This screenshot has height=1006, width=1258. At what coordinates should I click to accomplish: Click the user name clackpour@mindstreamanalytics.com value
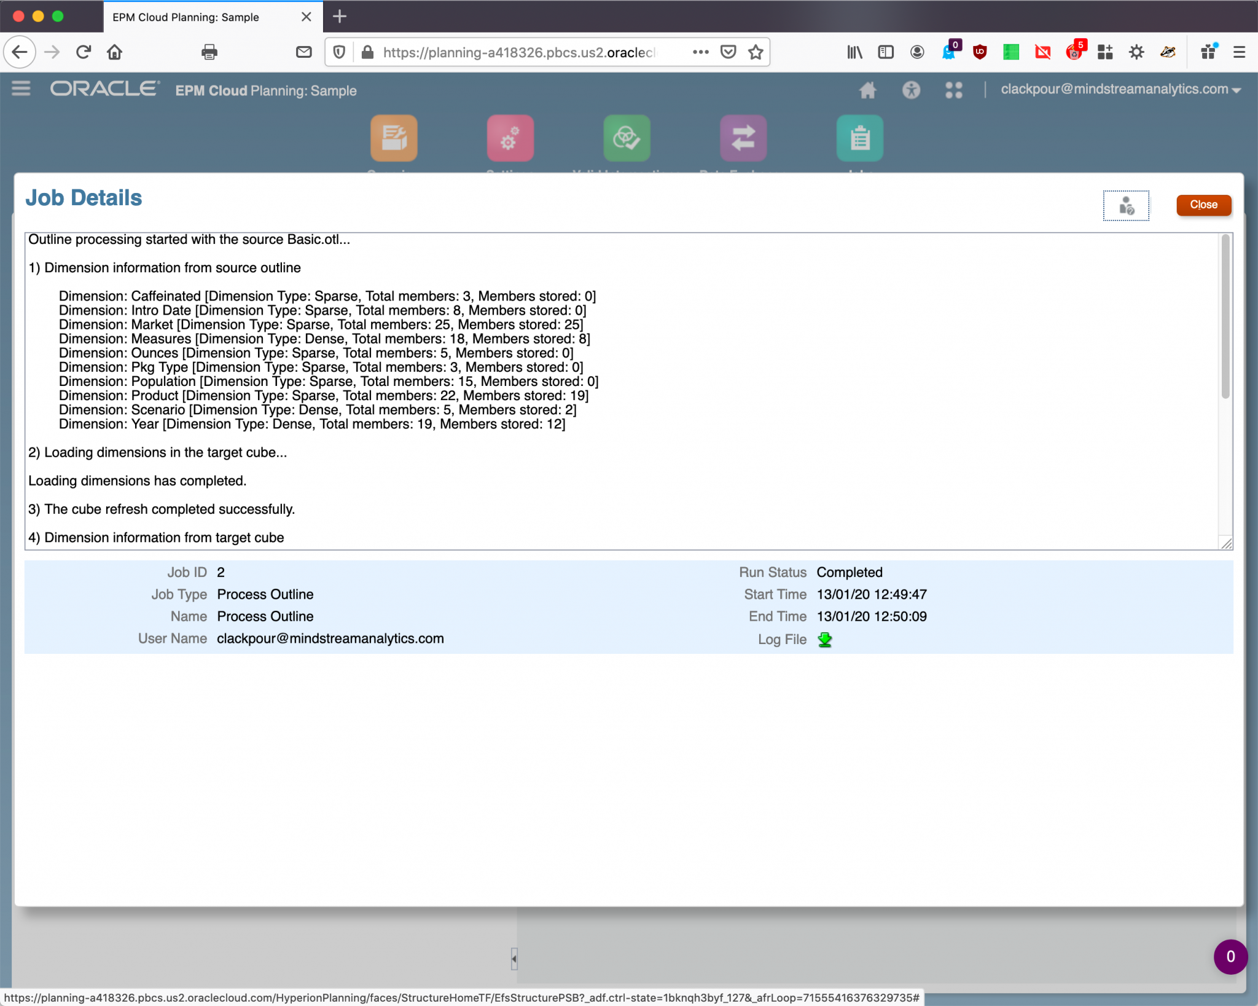330,639
